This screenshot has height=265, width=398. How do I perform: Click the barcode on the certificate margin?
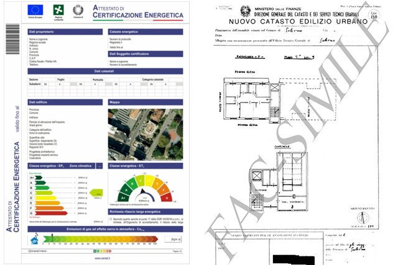pyautogui.click(x=12, y=39)
